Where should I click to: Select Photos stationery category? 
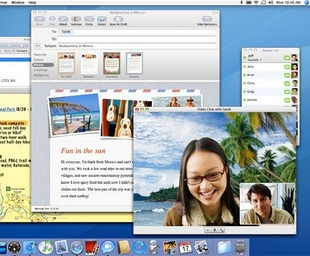(x=43, y=65)
